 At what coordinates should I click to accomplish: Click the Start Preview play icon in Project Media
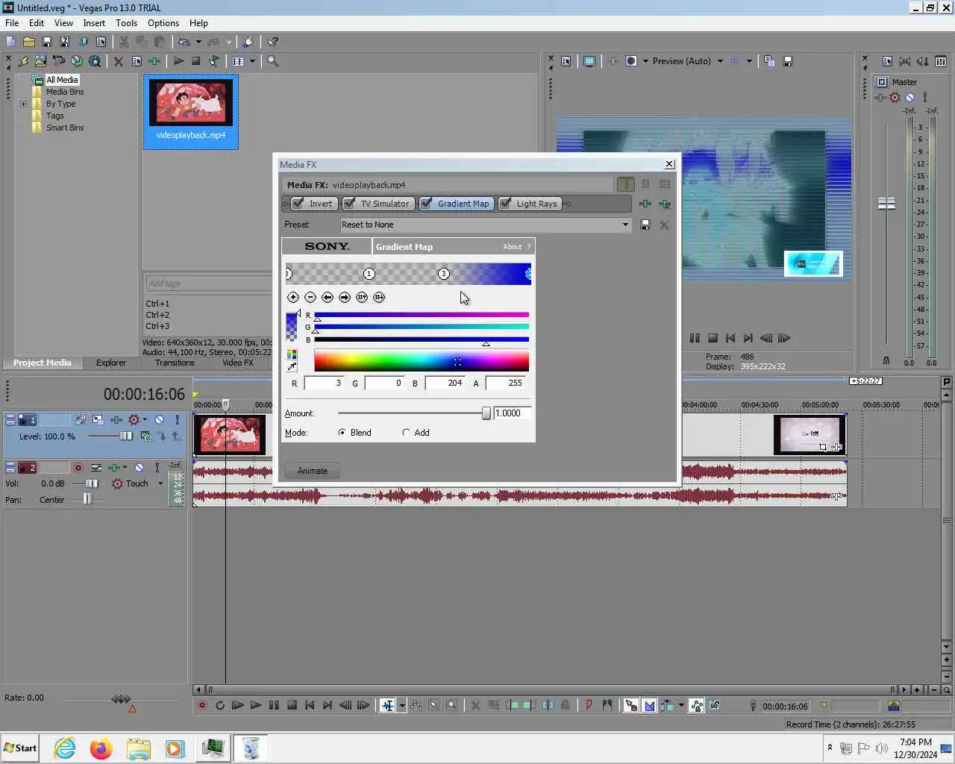[178, 61]
